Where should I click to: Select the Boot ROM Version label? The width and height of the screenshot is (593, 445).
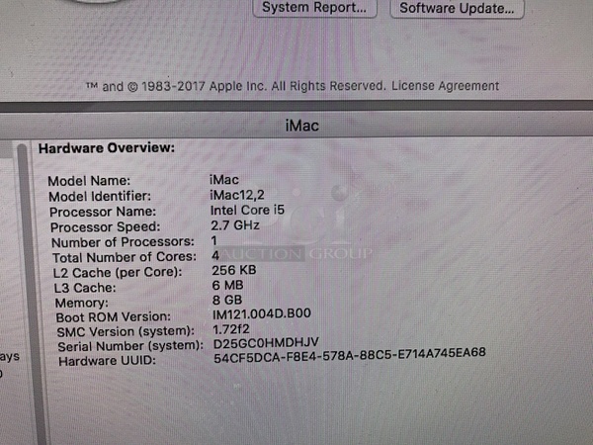click(114, 317)
